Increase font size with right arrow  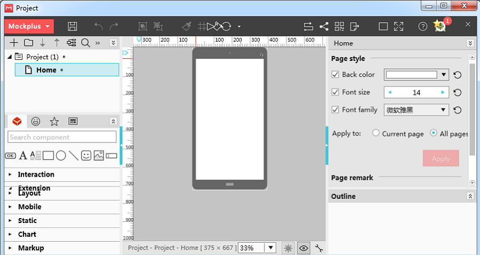443,92
